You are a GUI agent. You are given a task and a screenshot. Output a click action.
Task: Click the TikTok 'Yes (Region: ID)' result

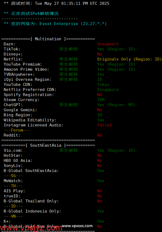(116, 49)
